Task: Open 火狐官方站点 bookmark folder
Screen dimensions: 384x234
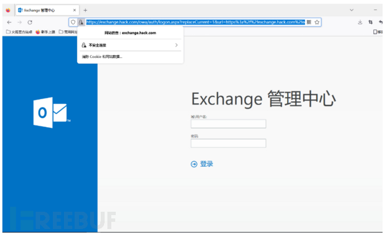Action: (19, 32)
